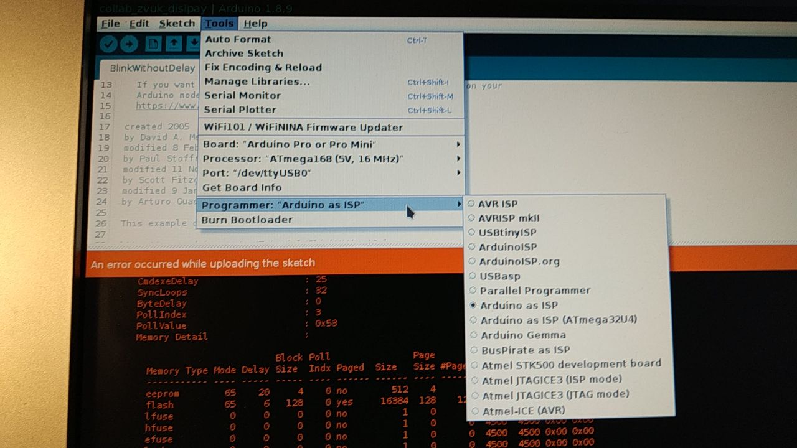Launch WiFi101 / WiFiNINA Firmware Updater
This screenshot has height=448, width=797.
click(331, 128)
